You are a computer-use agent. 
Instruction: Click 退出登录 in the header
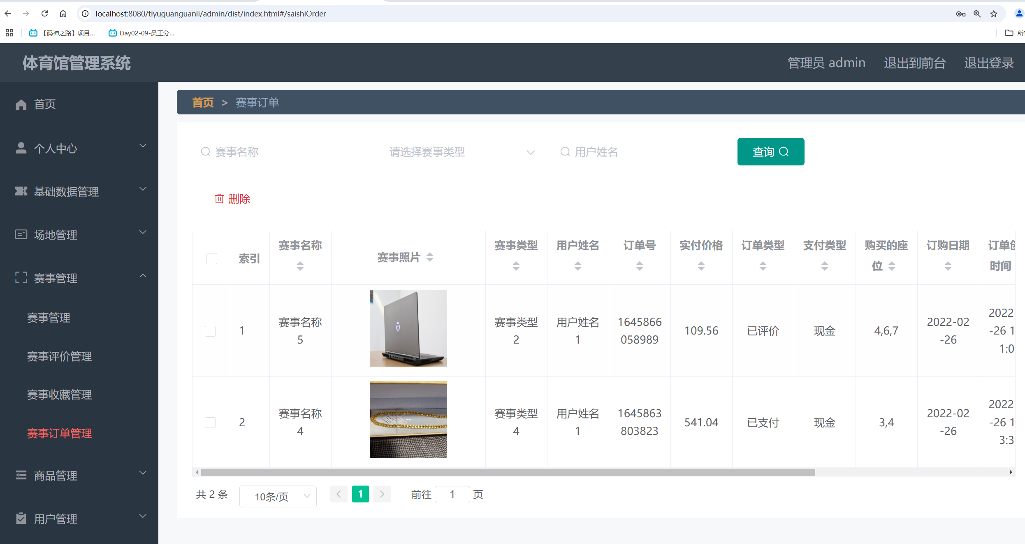pos(988,63)
